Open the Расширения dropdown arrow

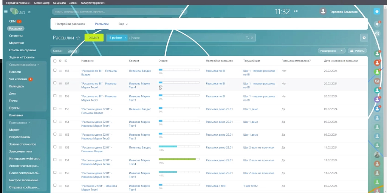(x=342, y=51)
